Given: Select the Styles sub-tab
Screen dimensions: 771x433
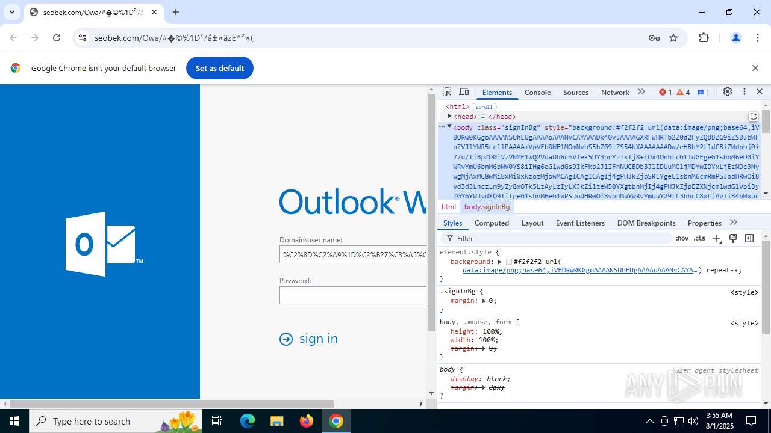Looking at the screenshot, I should pos(452,223).
